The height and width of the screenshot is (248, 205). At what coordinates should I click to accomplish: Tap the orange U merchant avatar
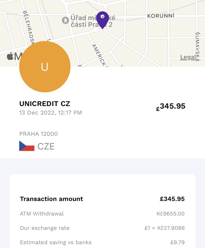(x=45, y=67)
